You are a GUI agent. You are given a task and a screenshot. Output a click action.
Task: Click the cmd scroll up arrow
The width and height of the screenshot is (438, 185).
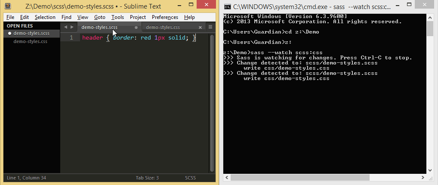(430, 17)
